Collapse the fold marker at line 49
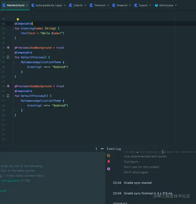 (x=13, y=110)
